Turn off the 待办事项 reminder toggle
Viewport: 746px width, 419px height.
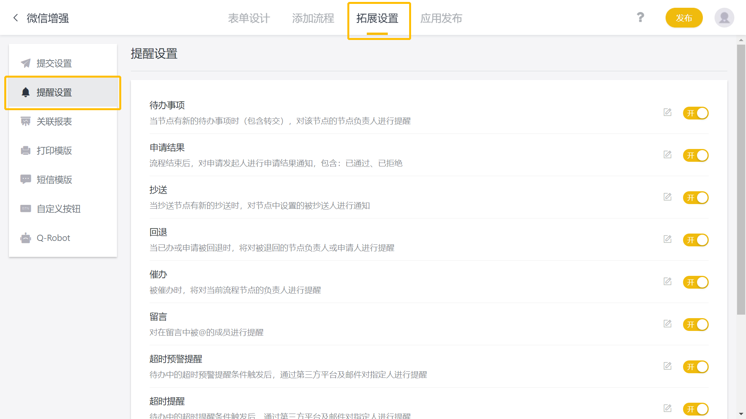point(695,113)
